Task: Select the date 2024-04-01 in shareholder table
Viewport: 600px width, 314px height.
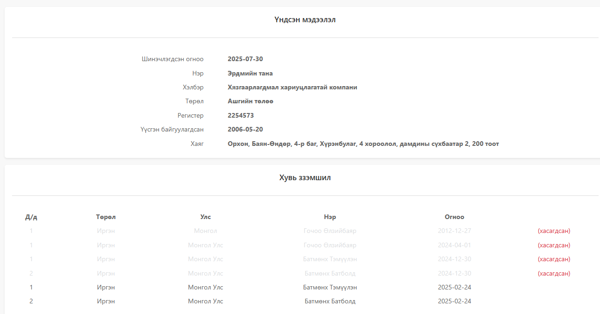Action: click(454, 245)
